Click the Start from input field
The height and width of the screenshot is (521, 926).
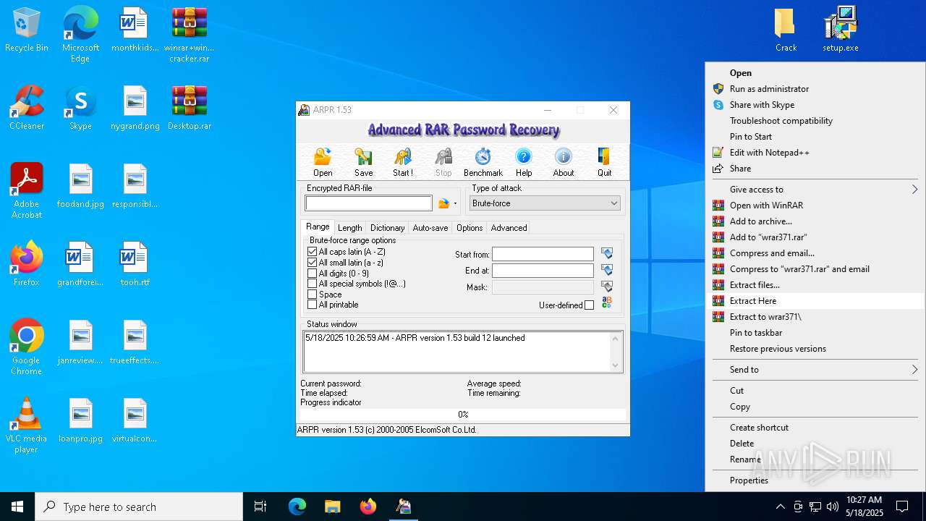pos(543,254)
